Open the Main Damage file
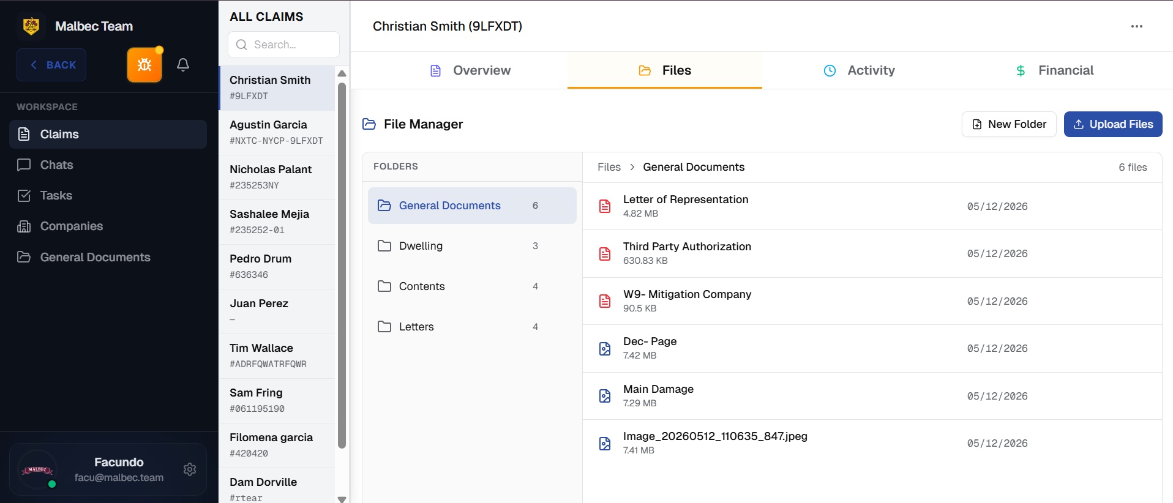The width and height of the screenshot is (1173, 503). tap(872, 396)
